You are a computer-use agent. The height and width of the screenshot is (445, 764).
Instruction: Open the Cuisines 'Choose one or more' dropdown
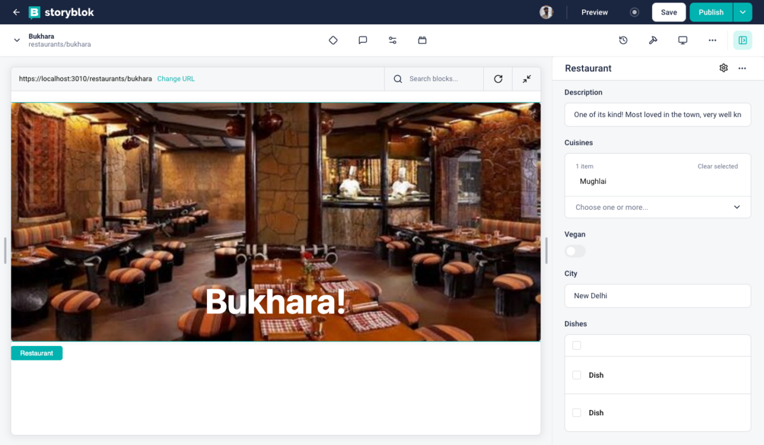click(658, 207)
